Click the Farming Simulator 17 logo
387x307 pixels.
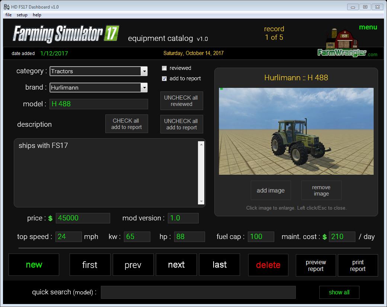66,34
